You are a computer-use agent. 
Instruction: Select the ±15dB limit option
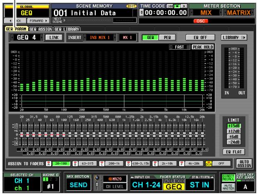point(234,126)
